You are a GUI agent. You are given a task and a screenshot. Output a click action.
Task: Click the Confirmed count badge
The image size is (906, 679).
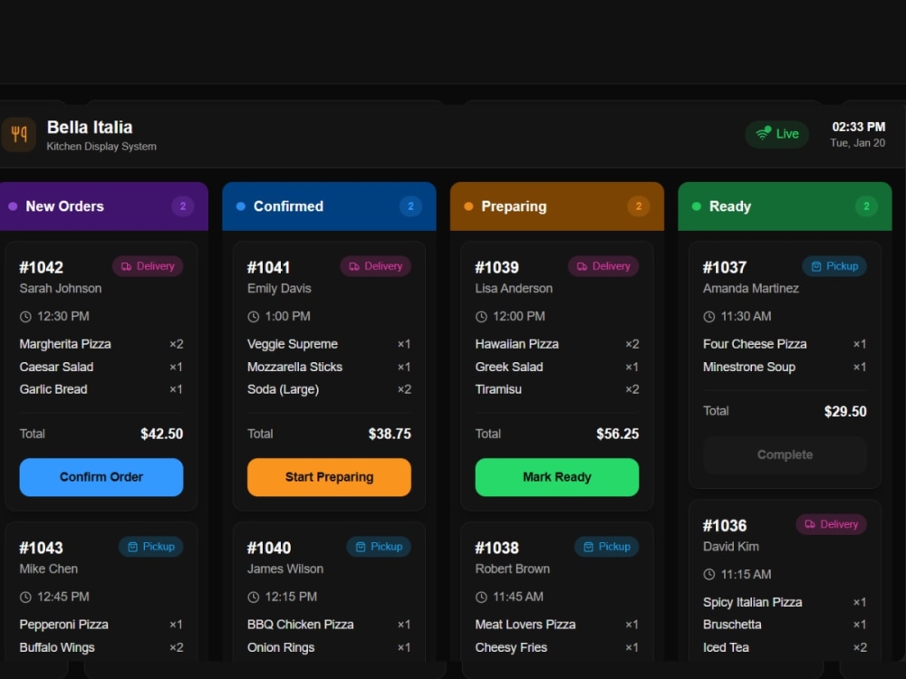(x=410, y=206)
